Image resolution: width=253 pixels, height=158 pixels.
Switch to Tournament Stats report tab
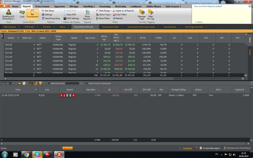pos(110,27)
